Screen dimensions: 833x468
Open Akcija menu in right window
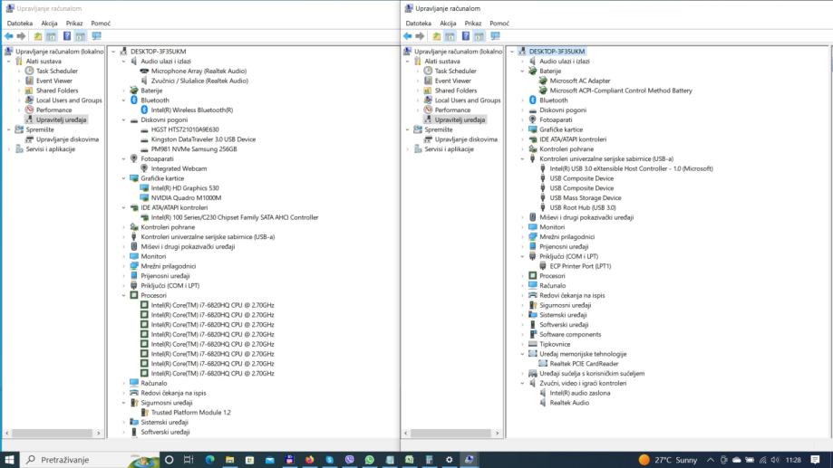point(448,24)
